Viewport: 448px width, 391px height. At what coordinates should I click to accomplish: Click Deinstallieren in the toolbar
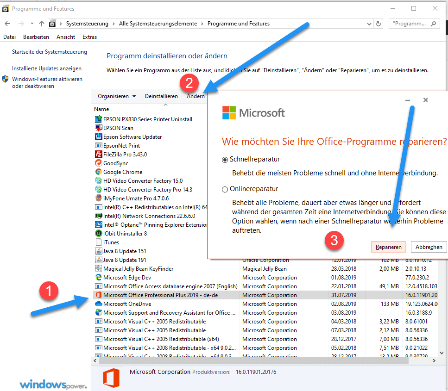[x=161, y=96]
